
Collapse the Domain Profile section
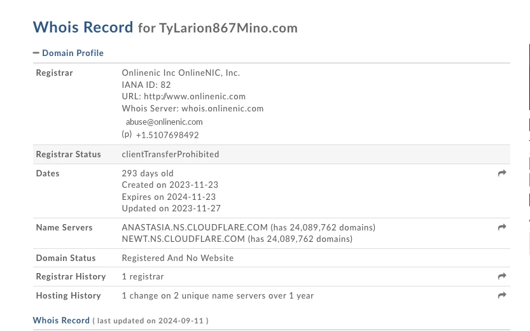point(73,53)
